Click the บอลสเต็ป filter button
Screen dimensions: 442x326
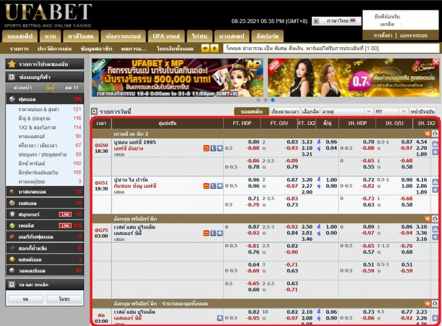pyautogui.click(x=252, y=112)
